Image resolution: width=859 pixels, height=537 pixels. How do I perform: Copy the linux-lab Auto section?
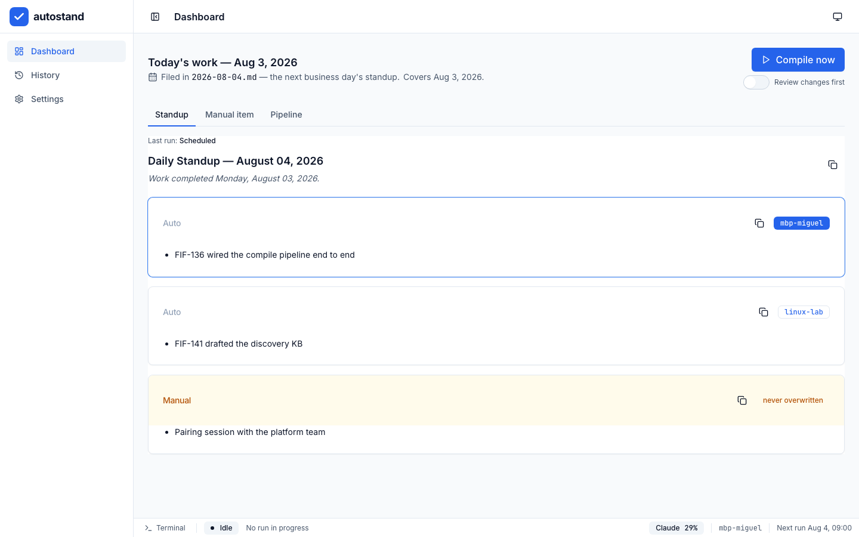point(764,312)
